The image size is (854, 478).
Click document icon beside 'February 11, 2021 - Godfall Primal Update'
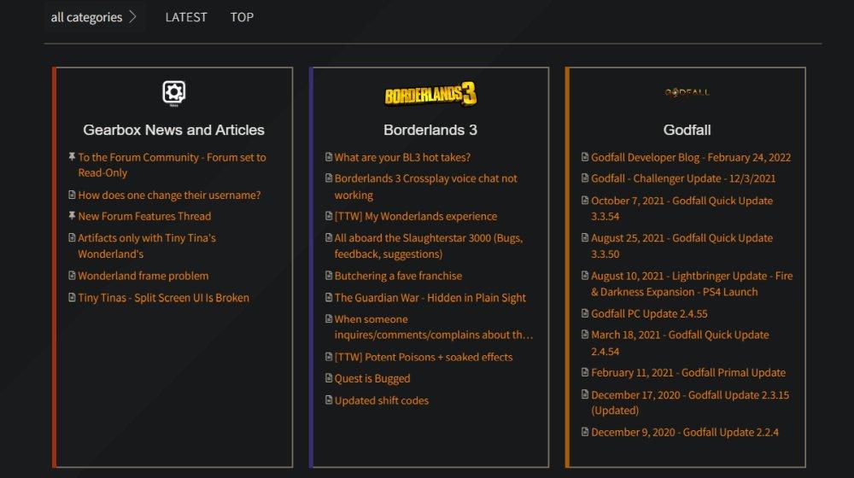click(585, 372)
